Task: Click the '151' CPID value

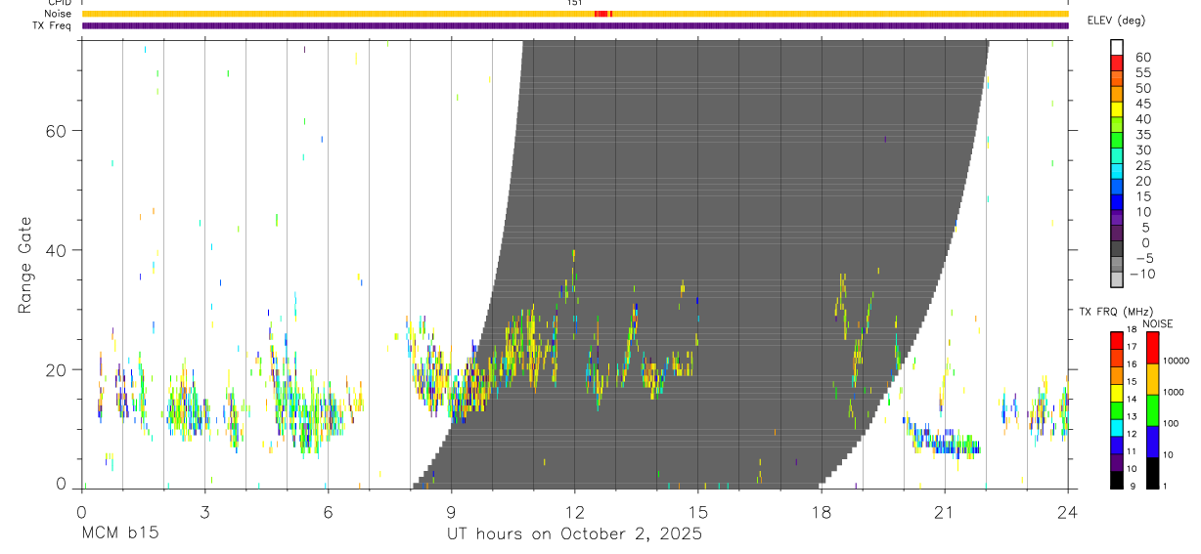Action: click(x=575, y=3)
